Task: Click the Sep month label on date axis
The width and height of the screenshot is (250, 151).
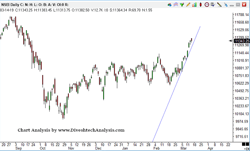Action: (18, 148)
